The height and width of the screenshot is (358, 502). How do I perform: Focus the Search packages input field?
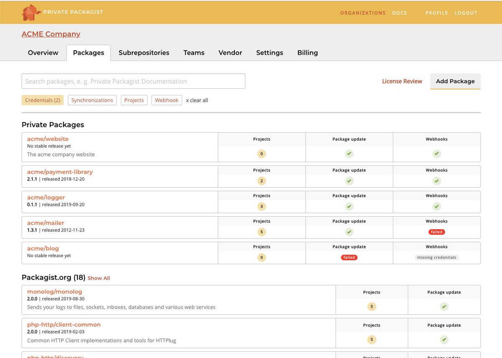tap(133, 82)
